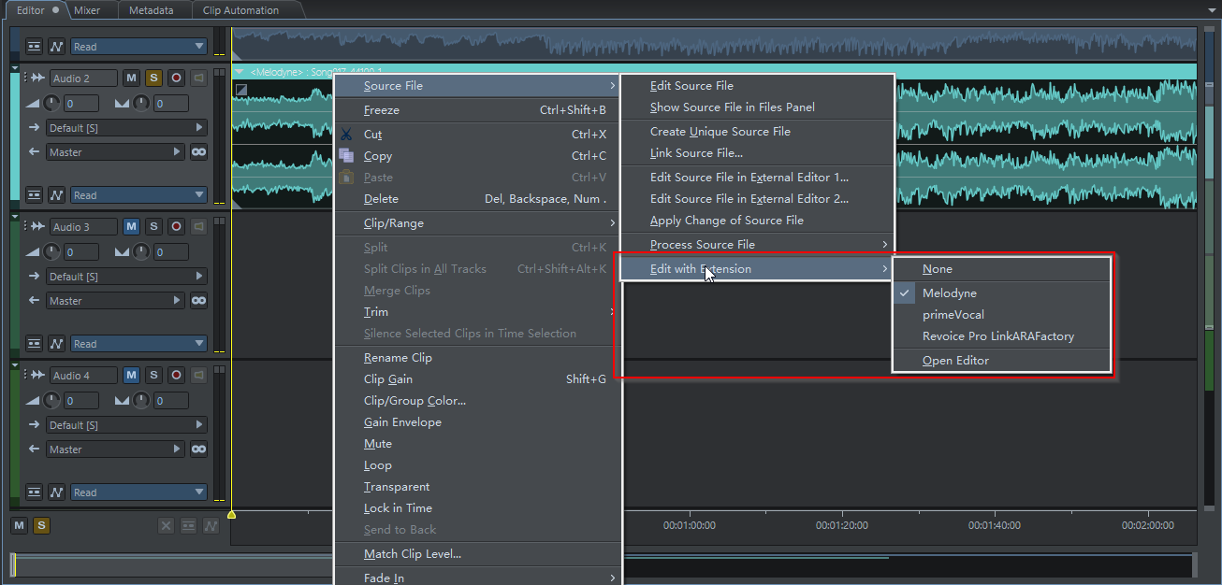
Task: Click the Audio 3 track name field
Action: (x=83, y=227)
